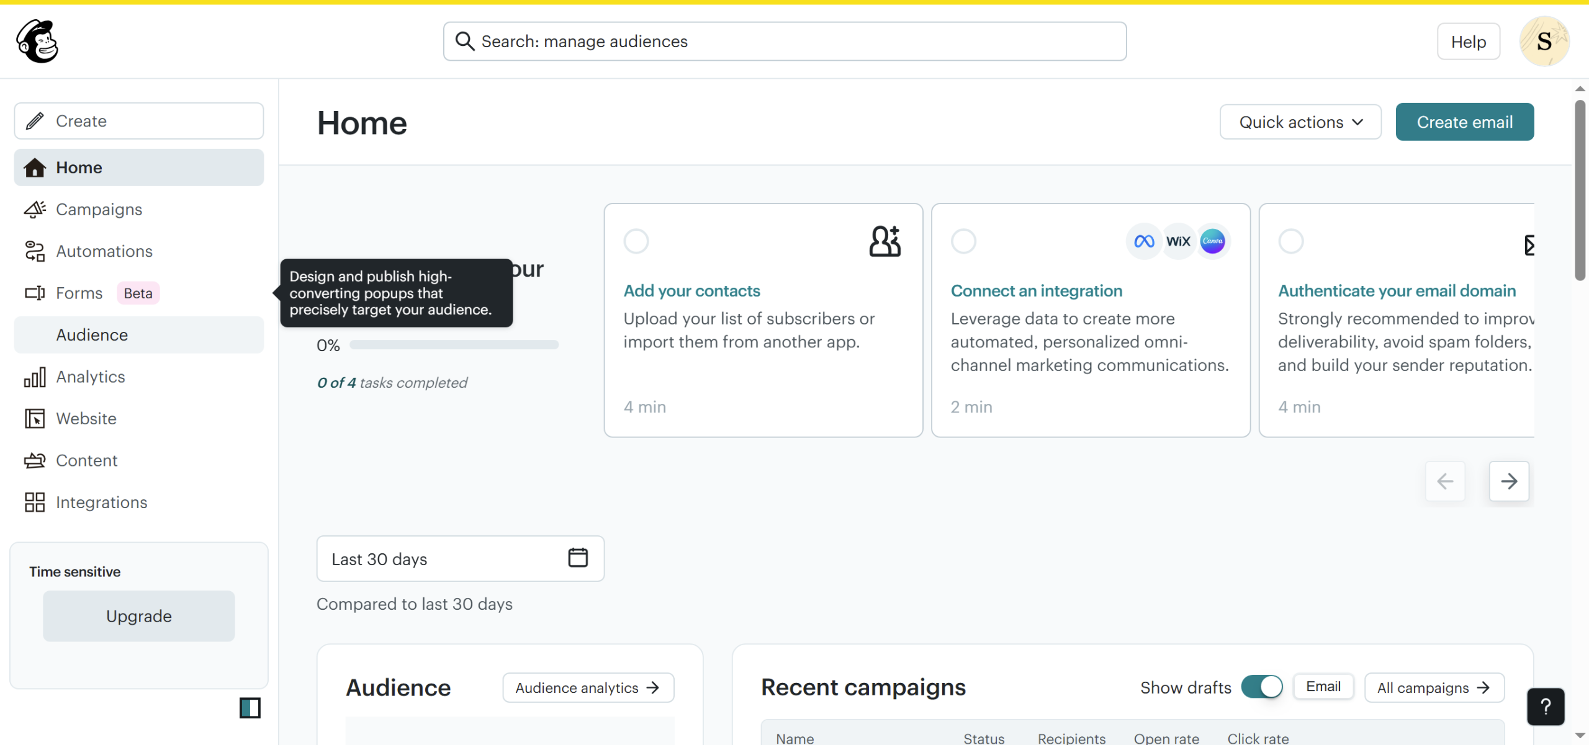Click the Analytics bar chart icon

click(35, 377)
